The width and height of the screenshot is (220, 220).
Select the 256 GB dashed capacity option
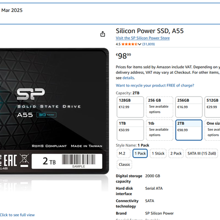tap(159, 107)
